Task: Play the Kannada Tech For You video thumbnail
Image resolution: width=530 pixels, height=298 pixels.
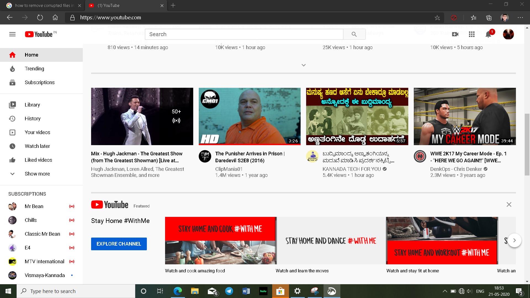Action: coord(357,116)
